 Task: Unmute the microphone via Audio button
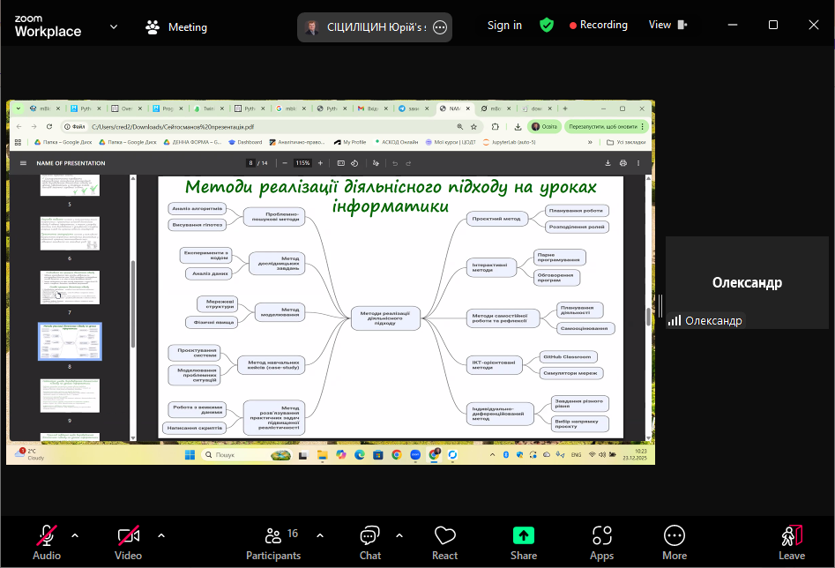coord(47,541)
